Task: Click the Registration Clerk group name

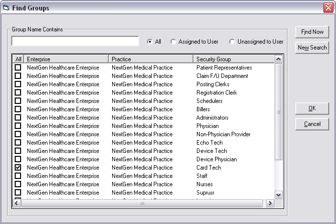Action: click(216, 93)
